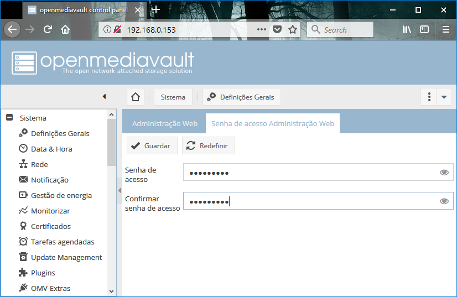Reveal password in Senha de acesso field
The image size is (457, 297).
click(444, 172)
